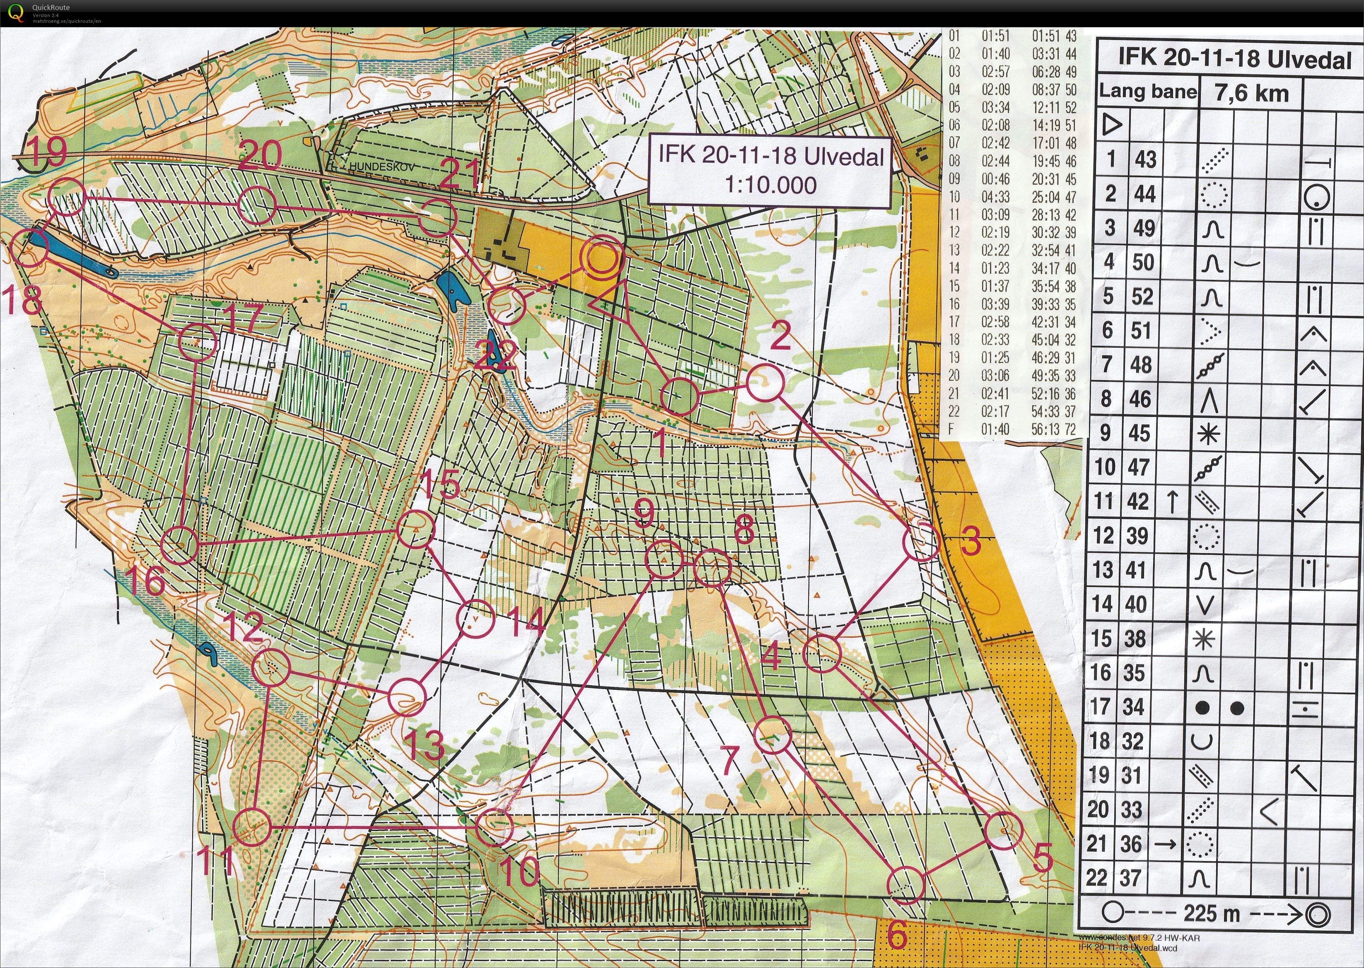Select control circle 17 on the map
The height and width of the screenshot is (968, 1364).
coord(198,342)
